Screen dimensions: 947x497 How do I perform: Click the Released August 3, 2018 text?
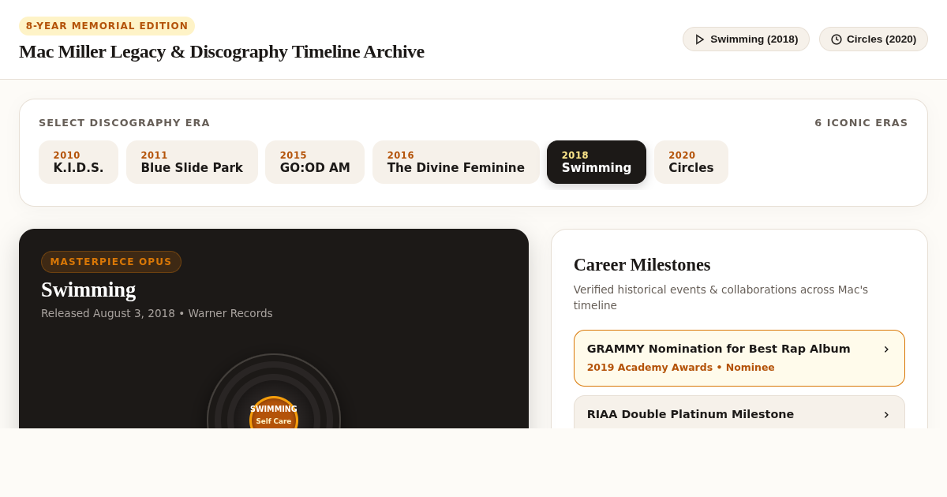157,313
